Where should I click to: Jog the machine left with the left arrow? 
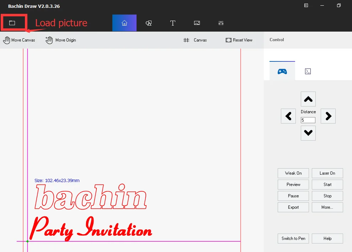coord(288,116)
